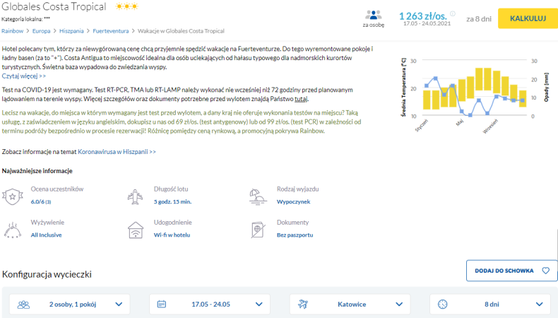Click the 'za 8 dni' text
558x318 pixels.
479,19
